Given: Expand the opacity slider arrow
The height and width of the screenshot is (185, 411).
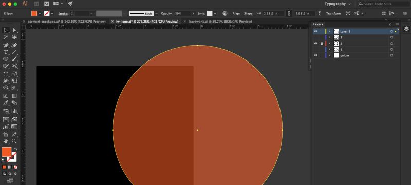Looking at the screenshot, I should 194,14.
